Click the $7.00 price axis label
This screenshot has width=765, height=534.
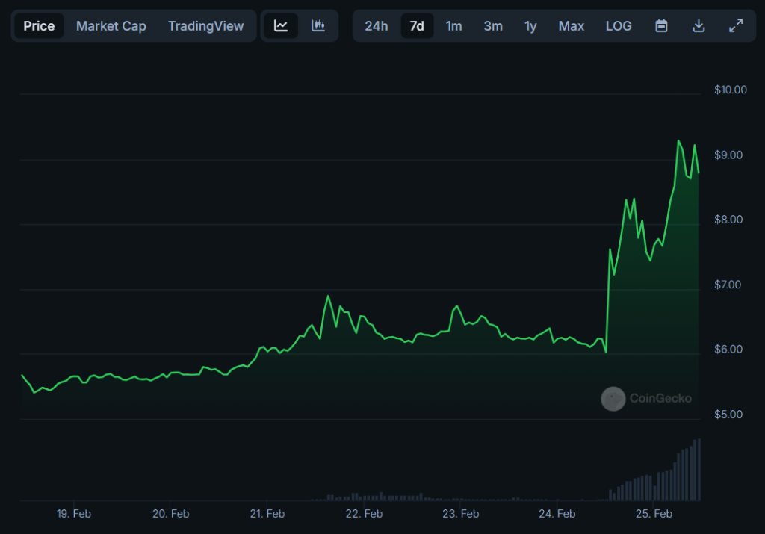[728, 285]
